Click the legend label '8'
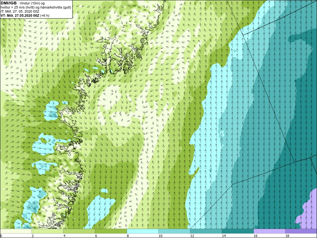317x238 pixels. [x=128, y=236]
